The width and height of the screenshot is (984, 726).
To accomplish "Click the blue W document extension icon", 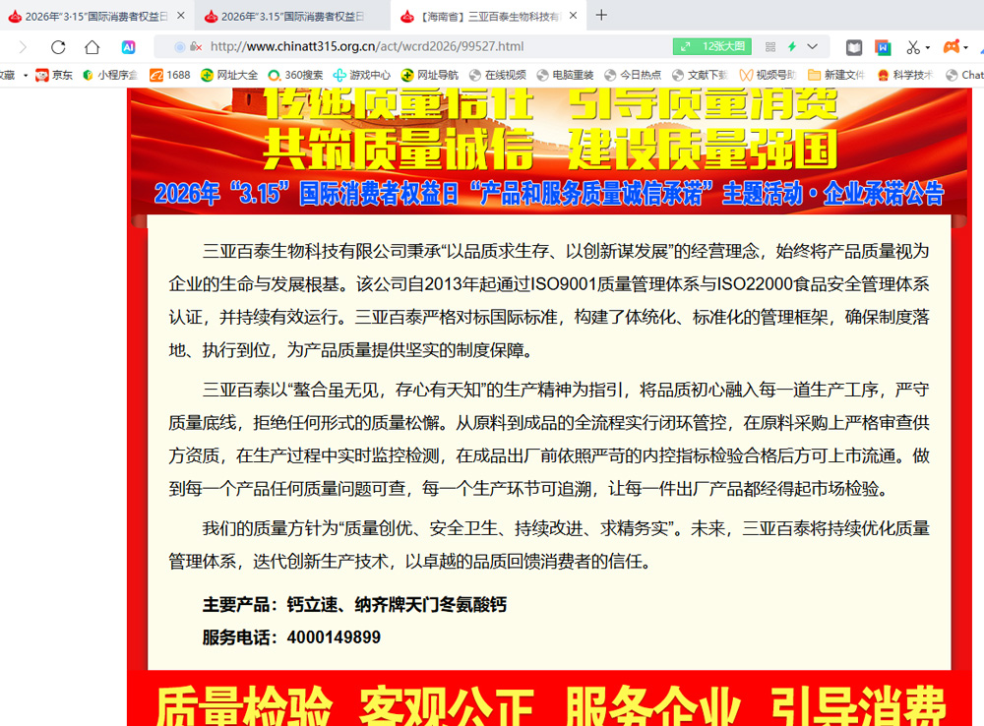I will click(x=883, y=47).
